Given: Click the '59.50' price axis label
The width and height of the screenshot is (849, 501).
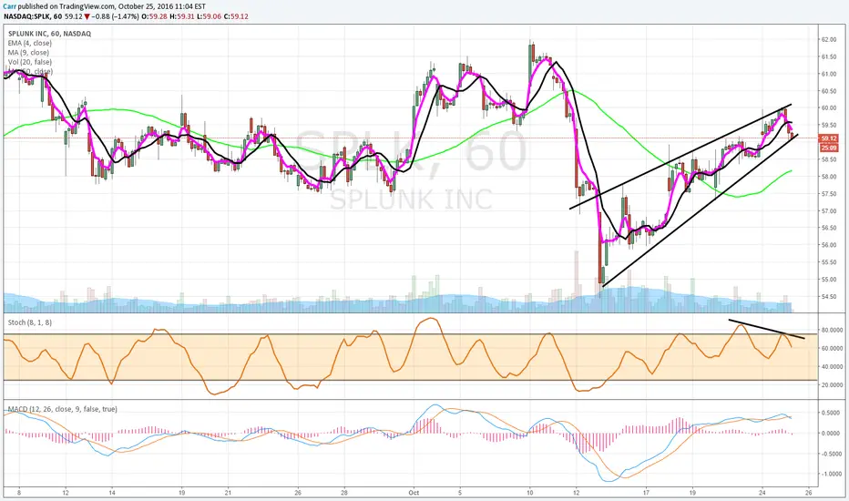Looking at the screenshot, I should click(x=829, y=125).
